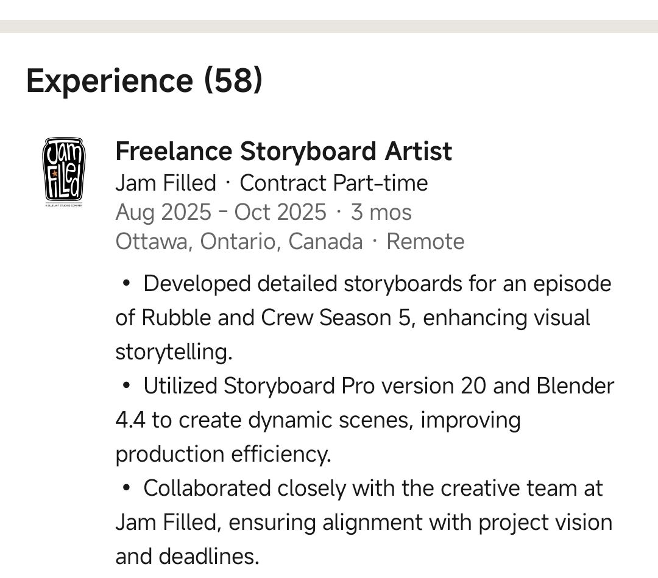Select the (58) experience count
The height and width of the screenshot is (578, 658).
click(x=233, y=80)
